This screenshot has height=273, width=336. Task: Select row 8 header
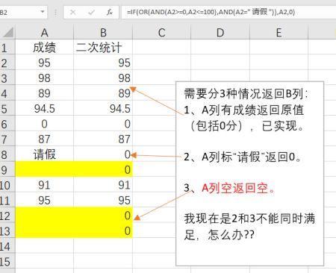tap(7, 154)
